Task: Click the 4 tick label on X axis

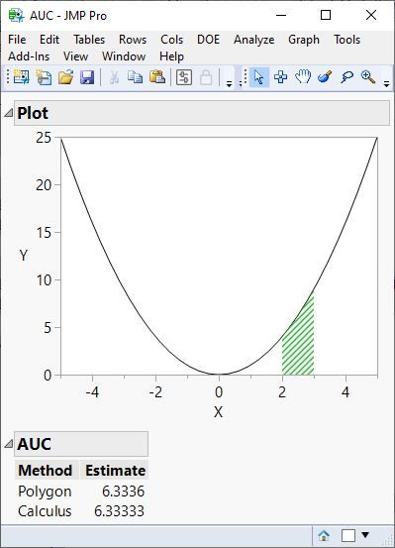Action: pos(346,392)
